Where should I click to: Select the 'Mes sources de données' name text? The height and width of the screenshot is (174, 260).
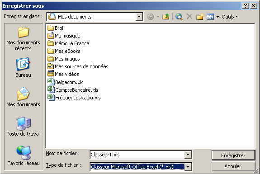click(x=81, y=66)
